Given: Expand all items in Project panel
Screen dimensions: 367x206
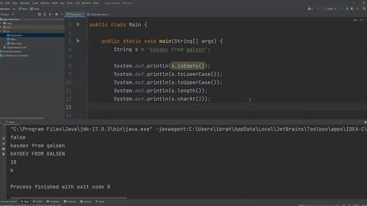Looking at the screenshot, I should point(45,14).
